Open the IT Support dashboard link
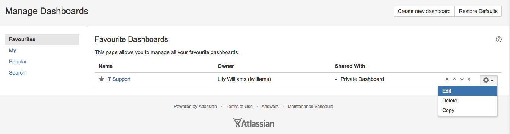510x134 pixels. click(119, 79)
